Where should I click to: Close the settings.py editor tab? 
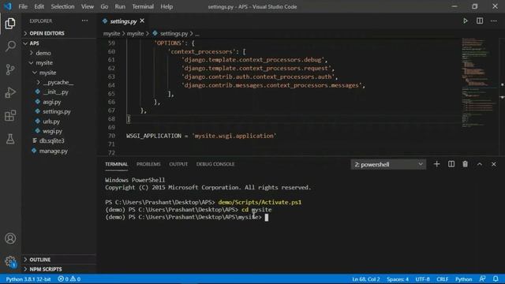coord(142,21)
